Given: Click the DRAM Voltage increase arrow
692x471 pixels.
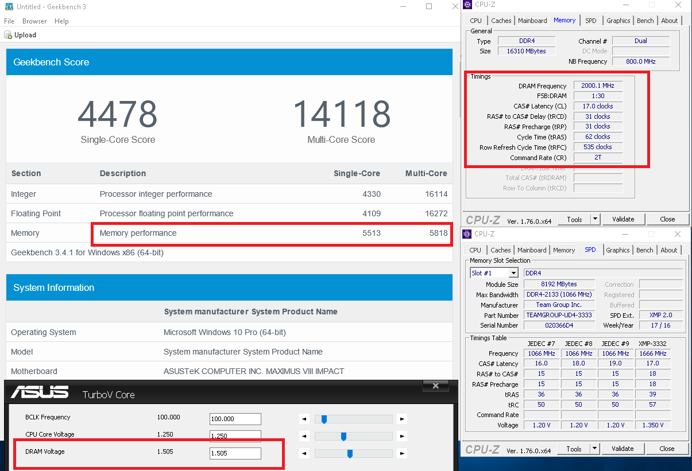Looking at the screenshot, I should tap(402, 454).
